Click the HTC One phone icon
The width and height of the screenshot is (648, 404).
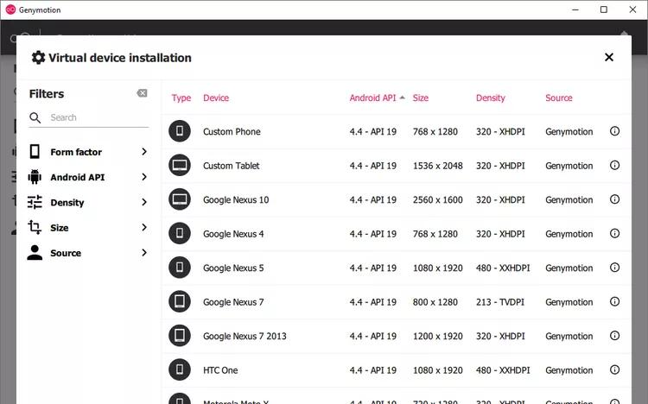[180, 369]
